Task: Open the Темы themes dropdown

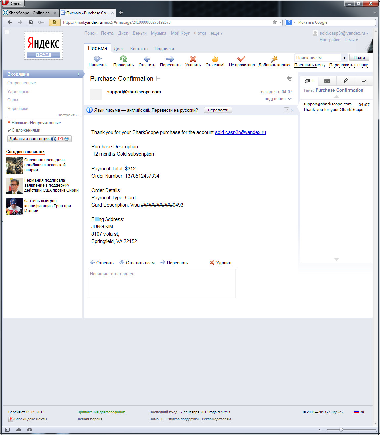Action: coord(351,40)
